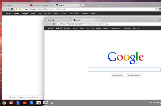Open Chrome from the shelf
The height and width of the screenshot is (106, 161).
pyautogui.click(x=4, y=103)
